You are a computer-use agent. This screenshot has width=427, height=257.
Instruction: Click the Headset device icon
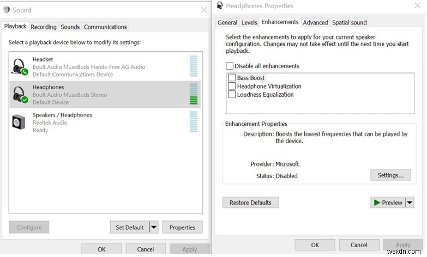20,67
